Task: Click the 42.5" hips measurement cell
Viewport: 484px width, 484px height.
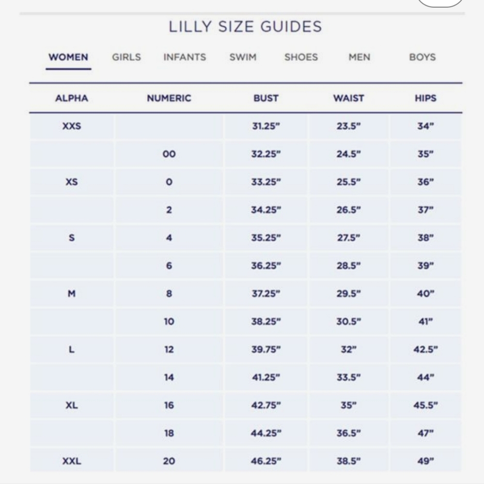Action: pyautogui.click(x=425, y=349)
